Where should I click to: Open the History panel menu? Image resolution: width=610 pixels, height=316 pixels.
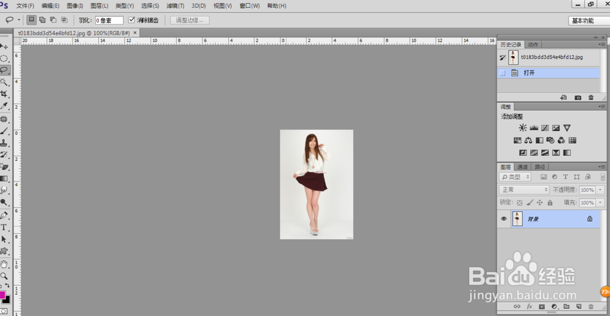click(x=601, y=44)
